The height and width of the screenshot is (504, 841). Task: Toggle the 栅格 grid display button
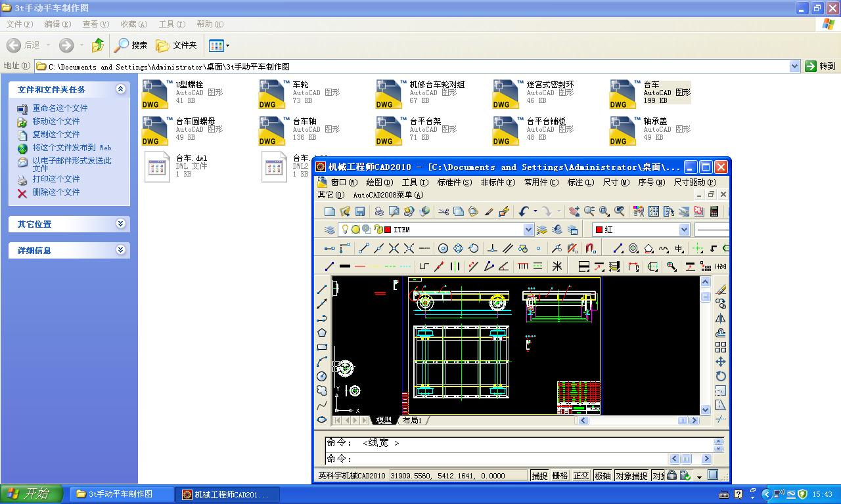point(560,476)
